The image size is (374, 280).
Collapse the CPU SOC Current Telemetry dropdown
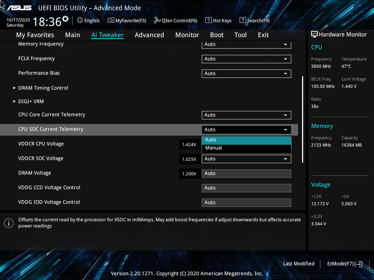(x=247, y=130)
